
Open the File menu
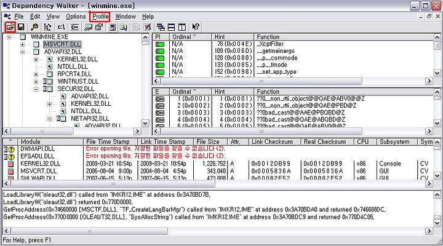(19, 17)
